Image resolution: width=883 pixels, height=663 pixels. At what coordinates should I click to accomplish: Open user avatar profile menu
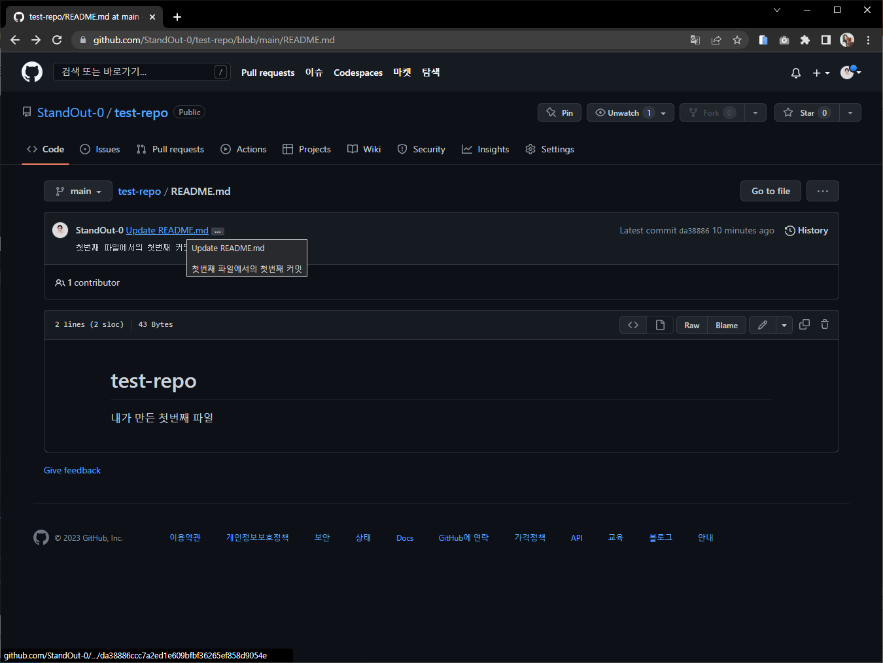pos(850,72)
